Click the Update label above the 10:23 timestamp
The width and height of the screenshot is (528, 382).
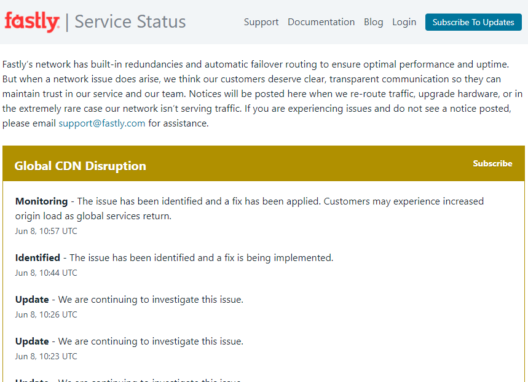coord(32,341)
